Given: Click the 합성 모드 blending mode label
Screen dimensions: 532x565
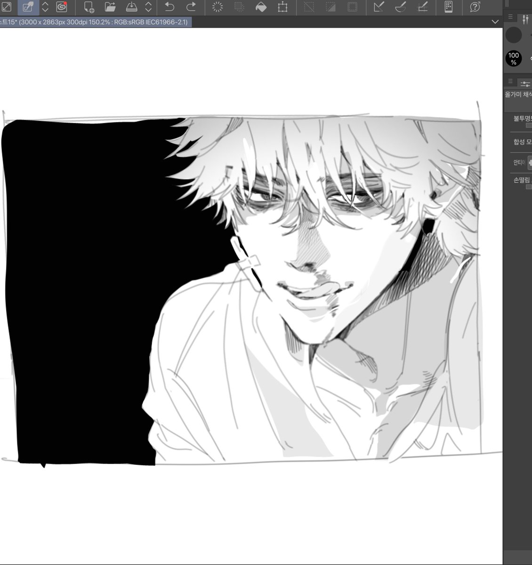Looking at the screenshot, I should point(523,142).
